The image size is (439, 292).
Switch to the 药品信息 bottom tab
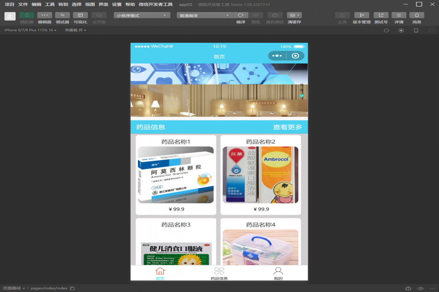click(219, 274)
